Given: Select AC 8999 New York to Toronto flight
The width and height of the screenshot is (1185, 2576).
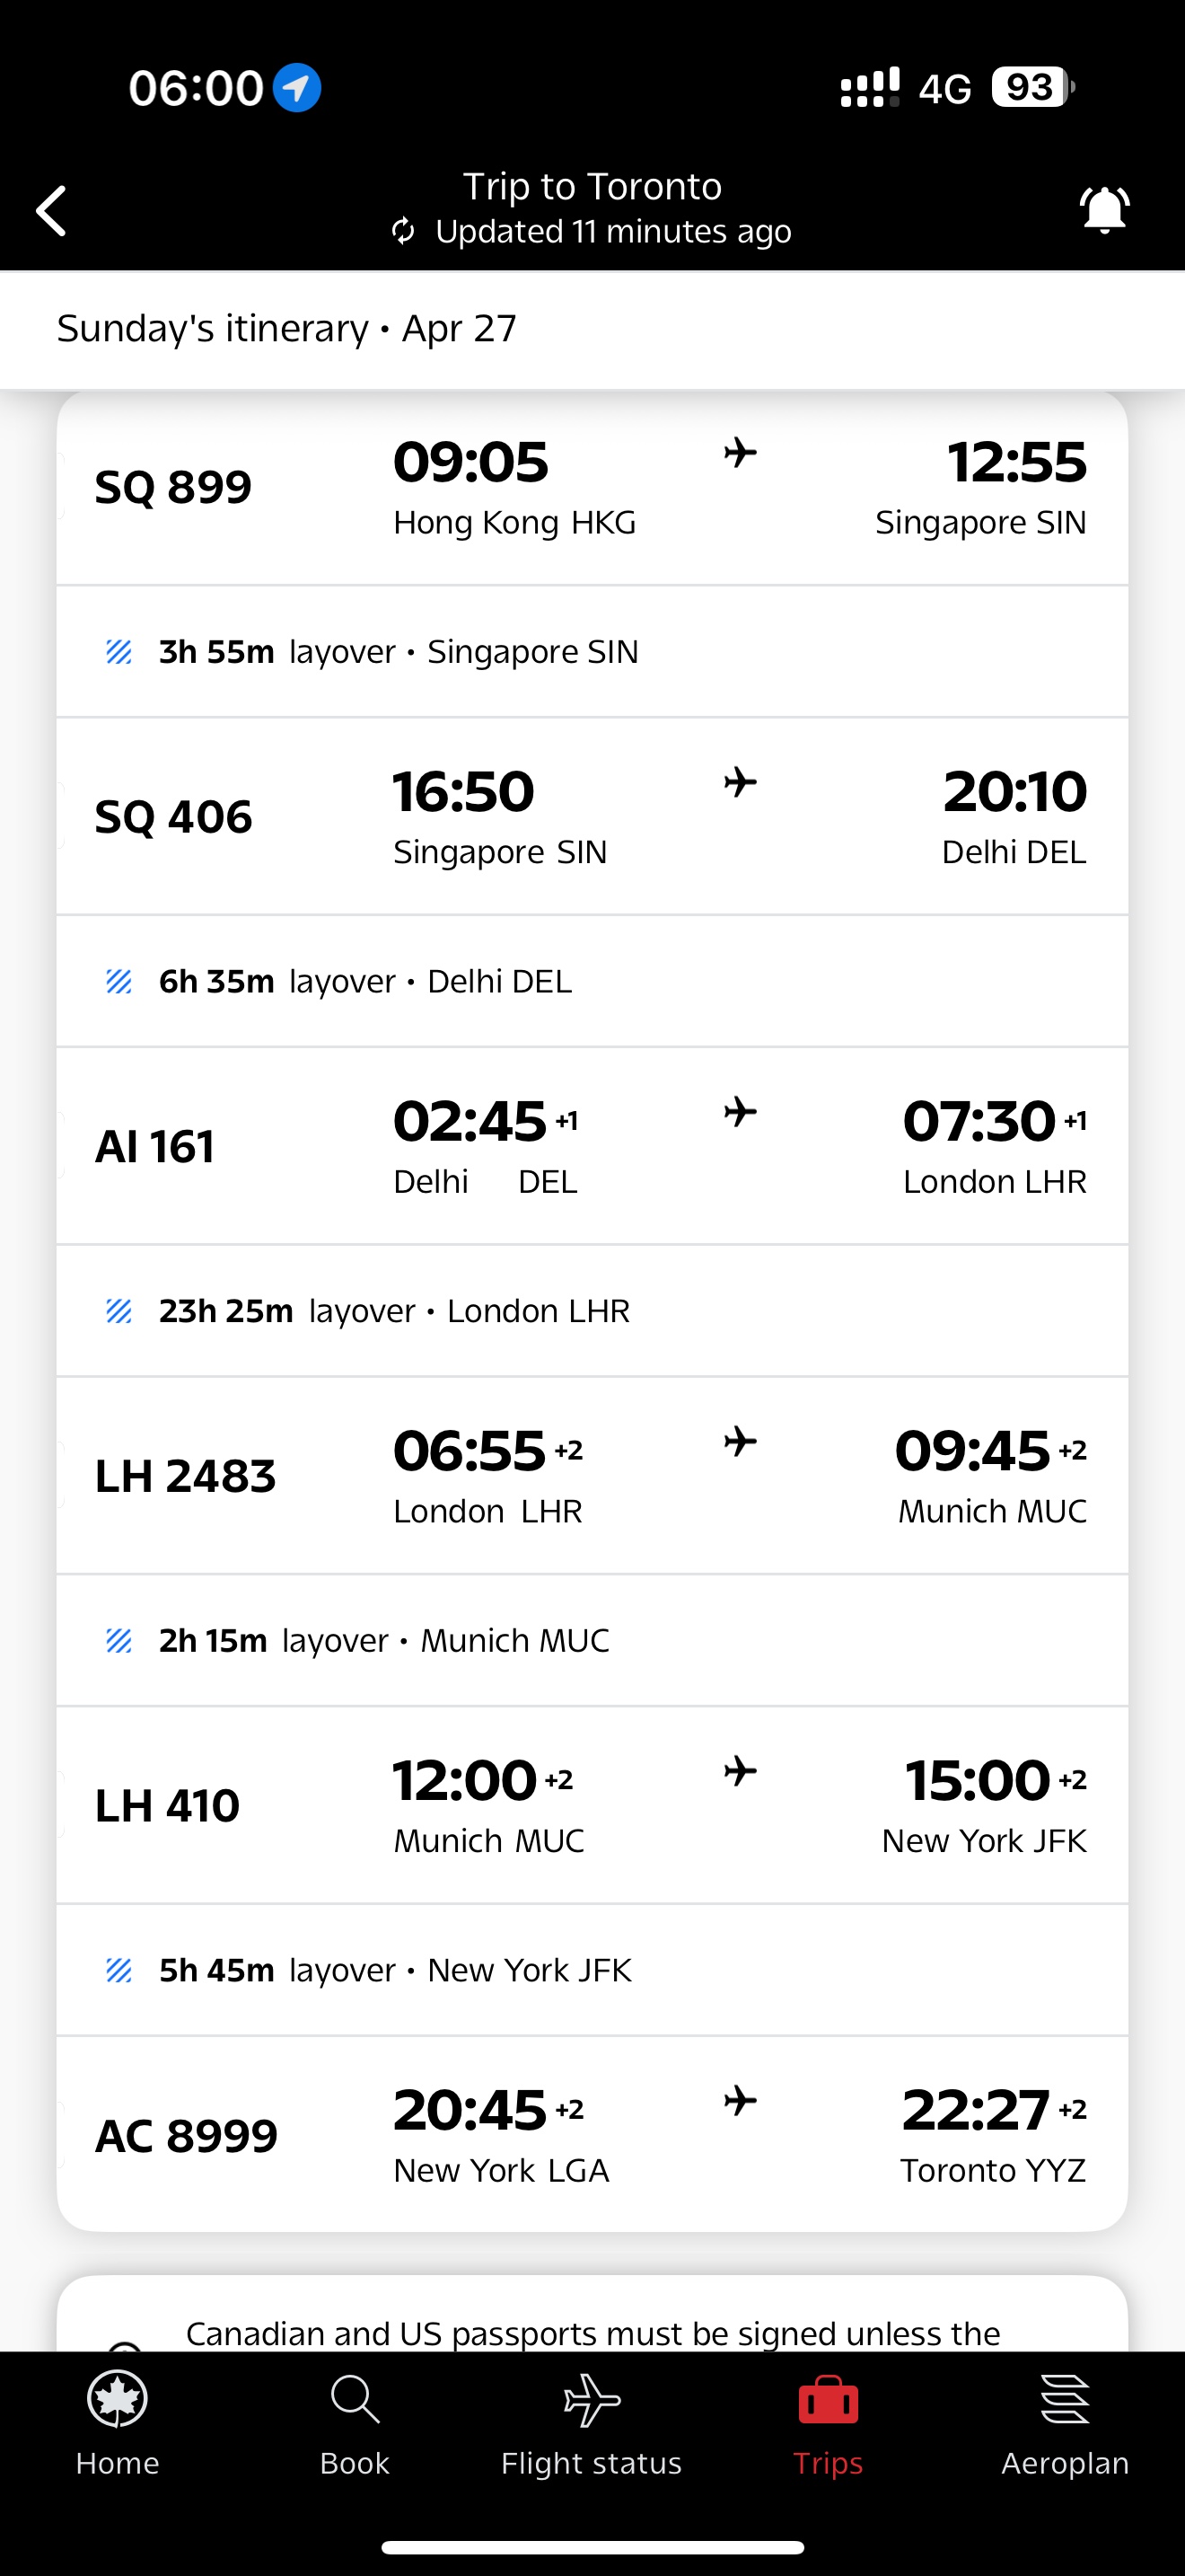Looking at the screenshot, I should coord(592,2134).
